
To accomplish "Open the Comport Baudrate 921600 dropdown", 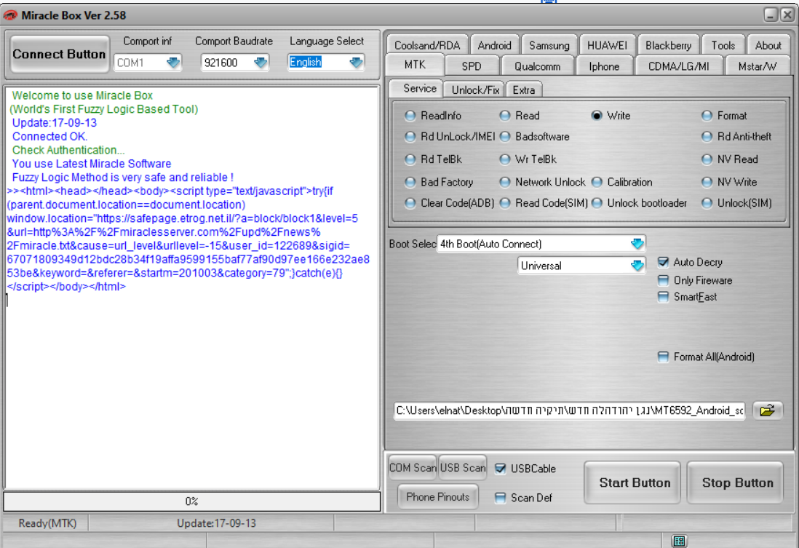I will click(x=261, y=63).
